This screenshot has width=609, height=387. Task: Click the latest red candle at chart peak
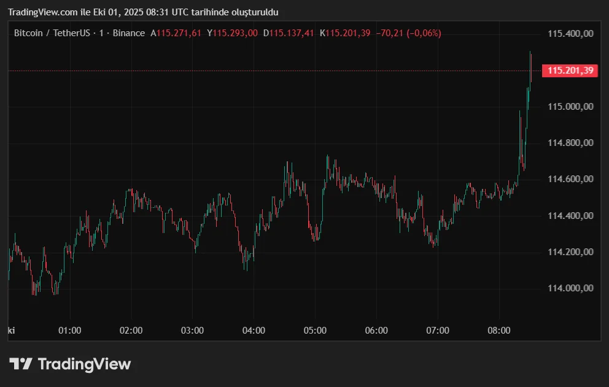tap(530, 65)
